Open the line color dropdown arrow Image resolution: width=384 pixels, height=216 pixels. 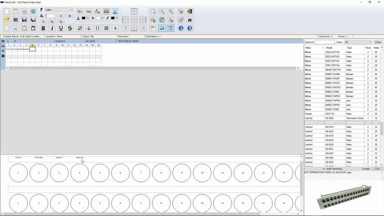tap(117, 18)
